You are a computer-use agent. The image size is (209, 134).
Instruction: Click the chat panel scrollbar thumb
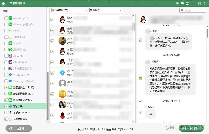[208, 34]
